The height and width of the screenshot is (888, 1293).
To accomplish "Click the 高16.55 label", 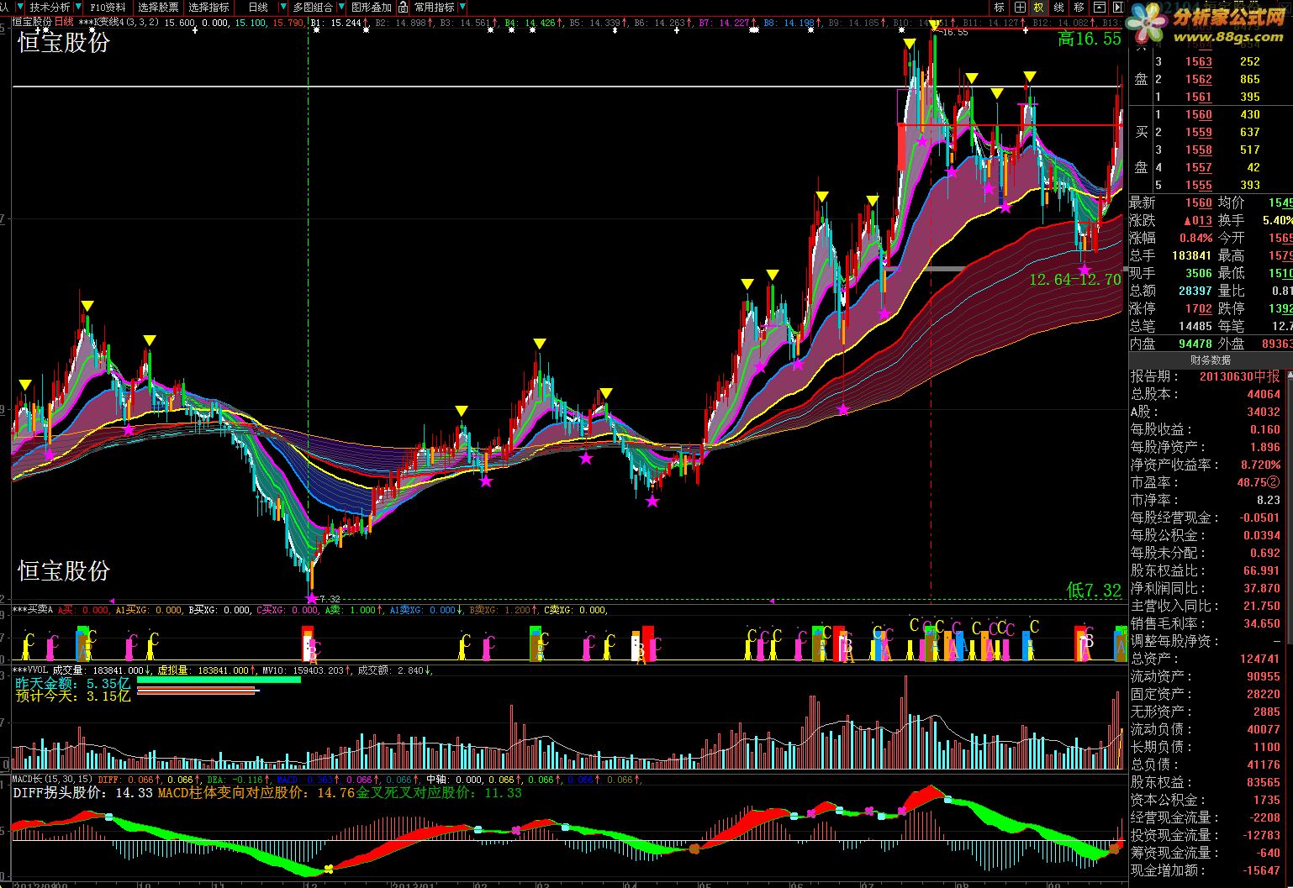I will point(1090,39).
